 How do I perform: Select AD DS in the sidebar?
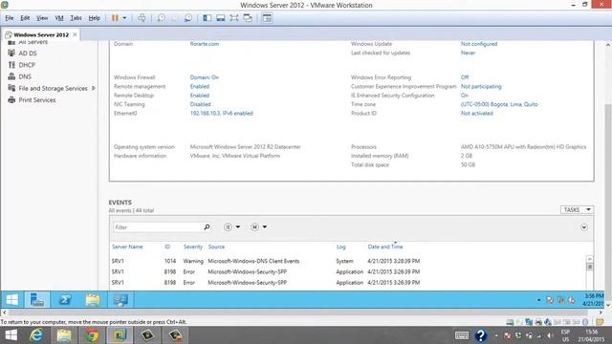[28, 54]
